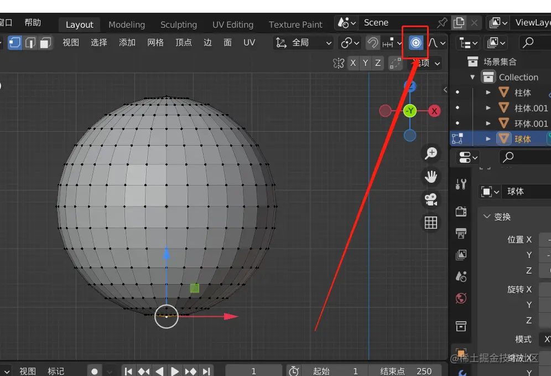Open the Modeling workspace tab
551x376 pixels.
pos(127,25)
